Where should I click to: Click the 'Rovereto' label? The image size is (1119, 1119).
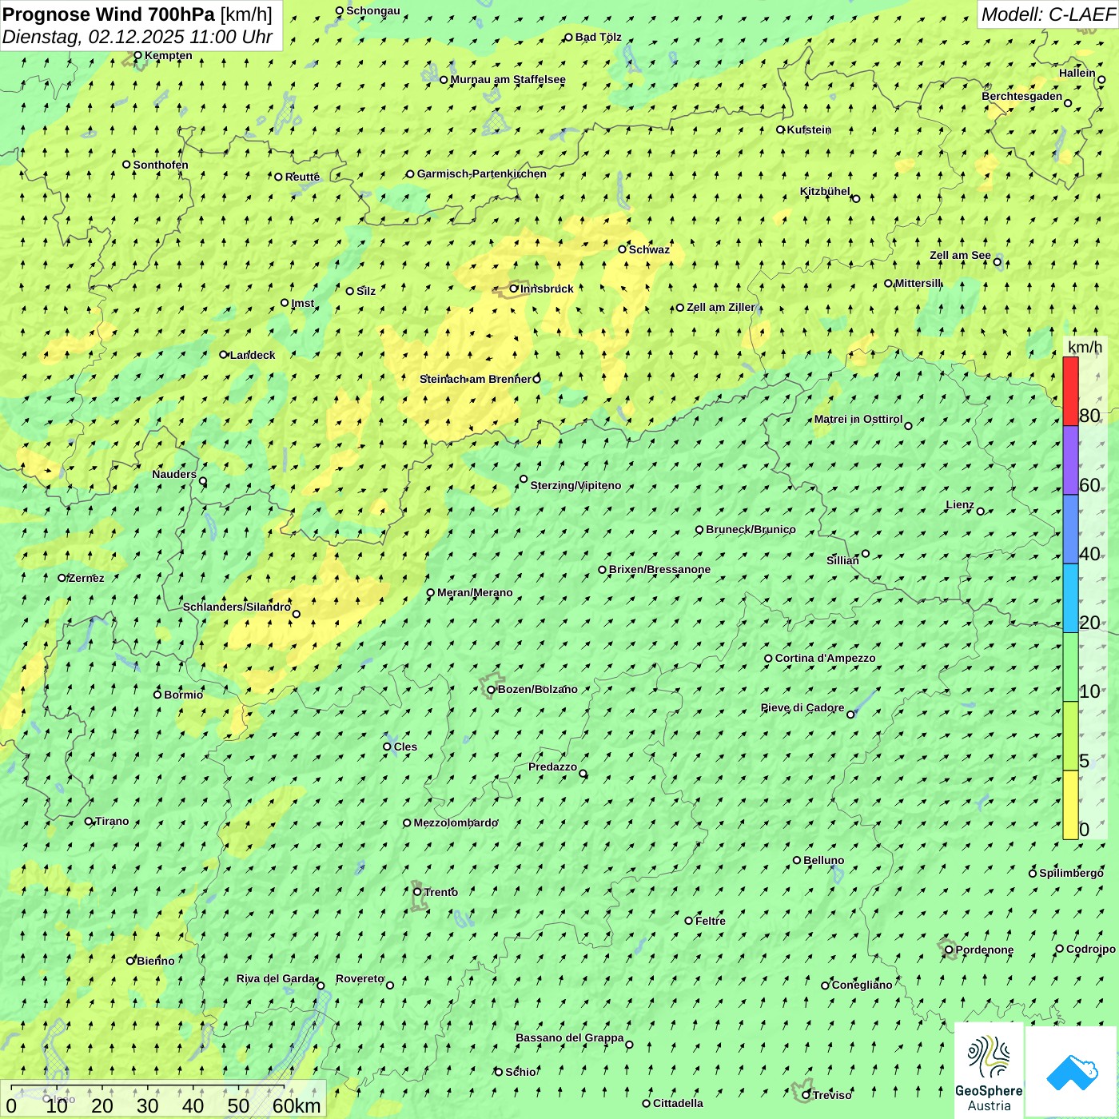360,978
